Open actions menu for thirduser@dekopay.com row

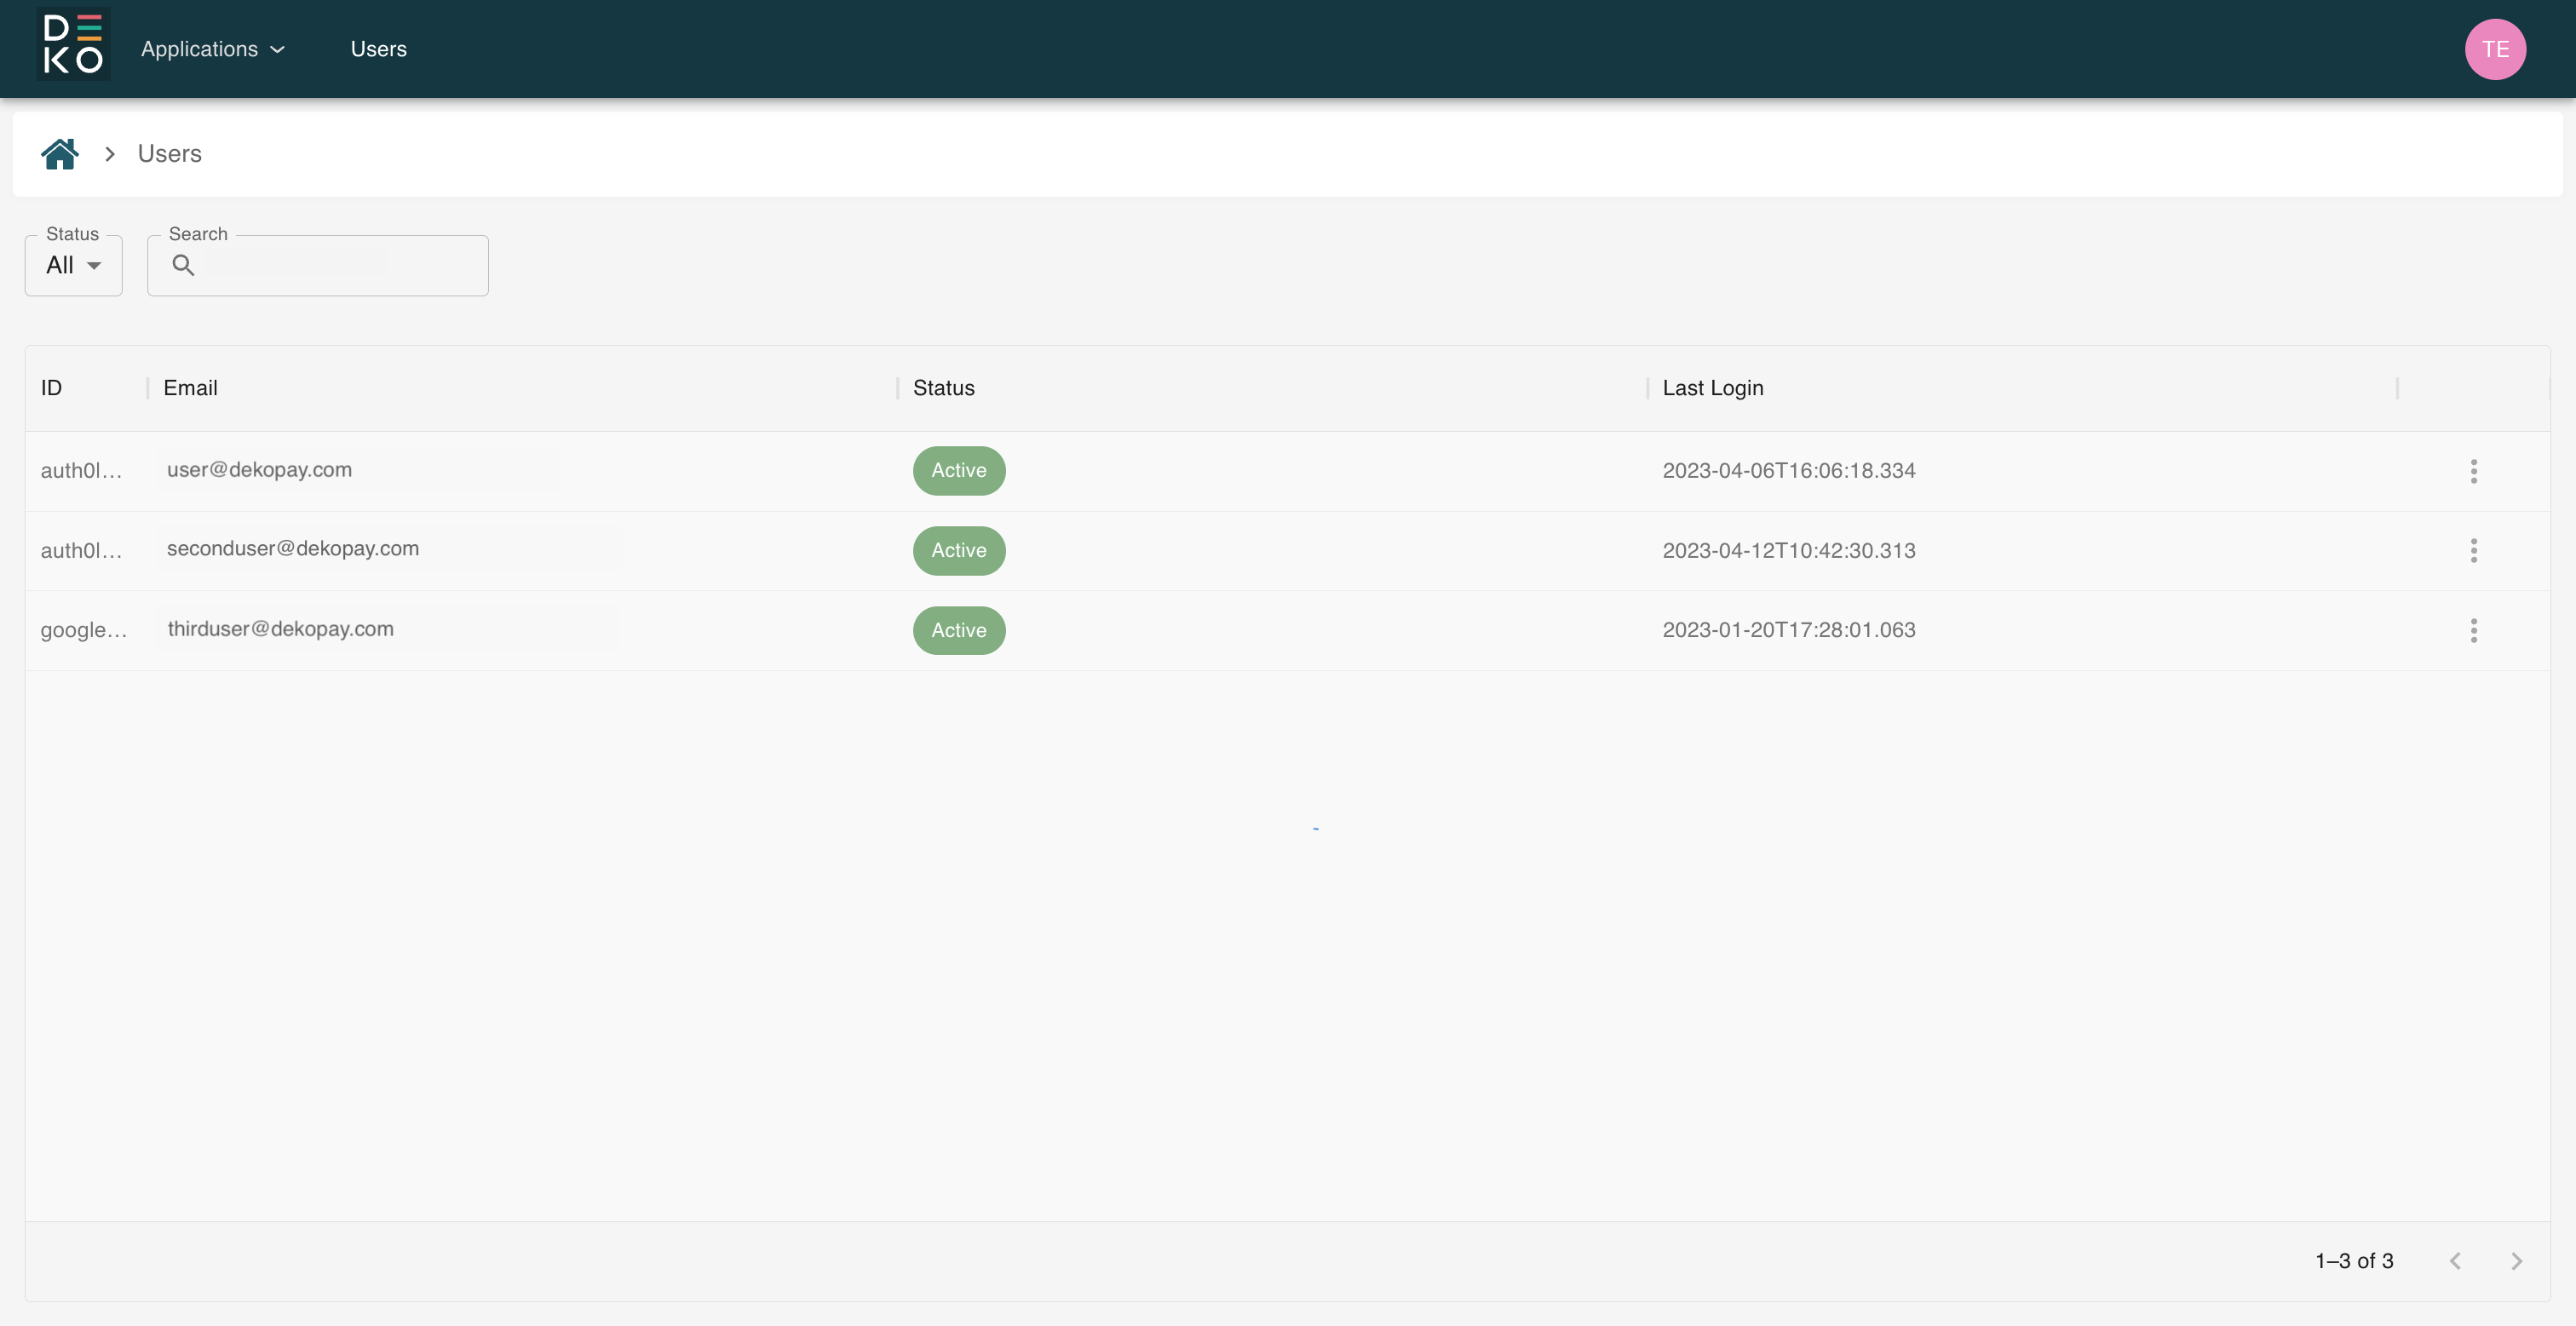click(x=2473, y=631)
